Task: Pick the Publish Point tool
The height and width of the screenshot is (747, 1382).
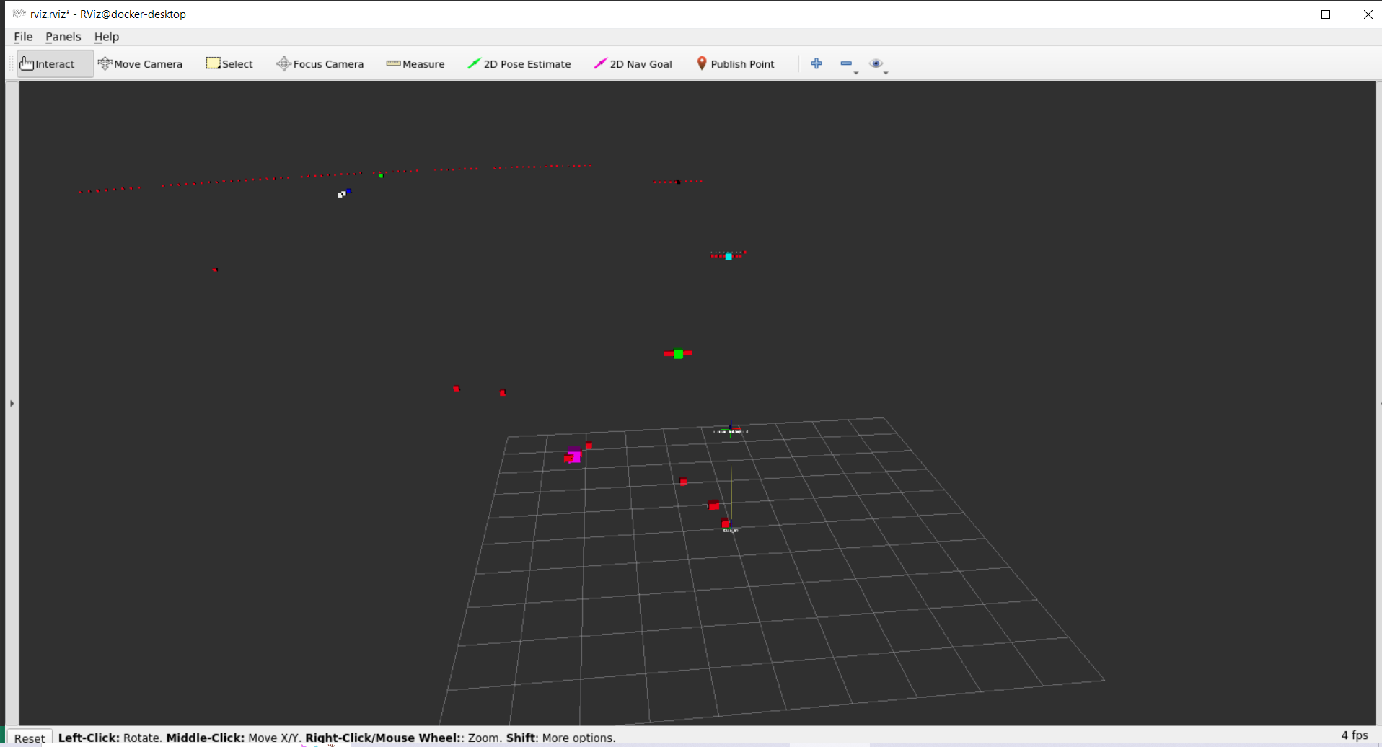Action: pyautogui.click(x=735, y=63)
